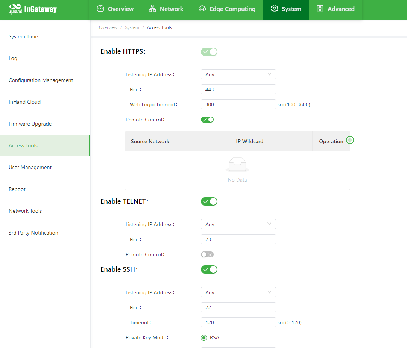Open User Management page
The height and width of the screenshot is (348, 407).
(45, 167)
